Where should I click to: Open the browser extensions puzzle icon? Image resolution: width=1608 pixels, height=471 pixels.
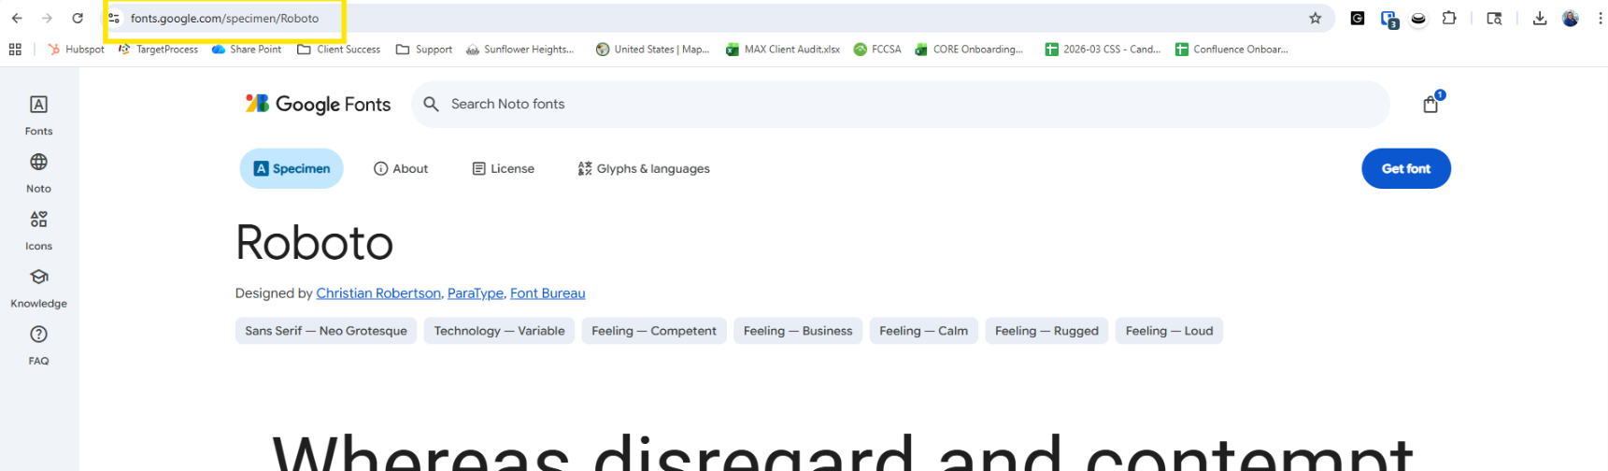1449,18
